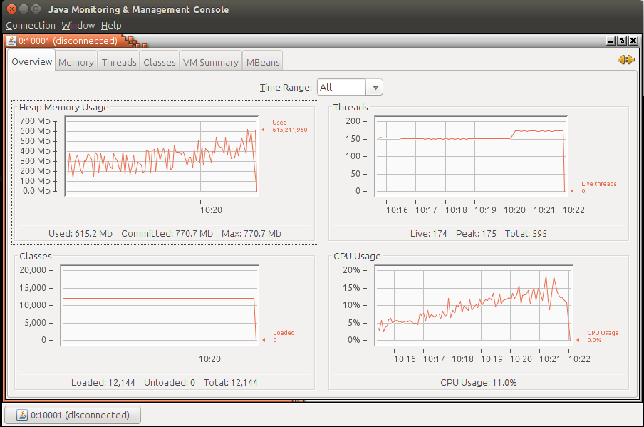The image size is (644, 427).
Task: Click the Max: 770.7 Mb text
Action: (x=251, y=233)
